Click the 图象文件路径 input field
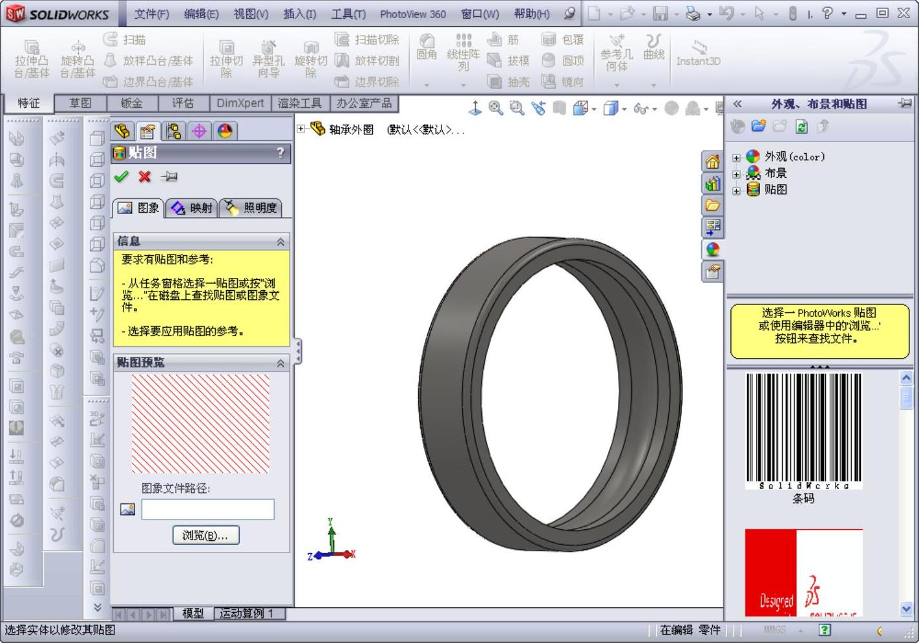Screen dimensions: 919x643 208,509
